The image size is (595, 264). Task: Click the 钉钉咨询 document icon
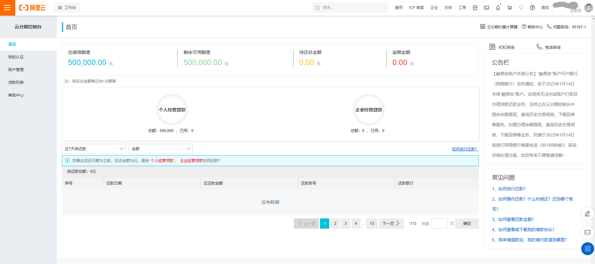pos(492,47)
